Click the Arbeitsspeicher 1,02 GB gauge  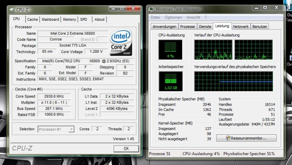170,81
